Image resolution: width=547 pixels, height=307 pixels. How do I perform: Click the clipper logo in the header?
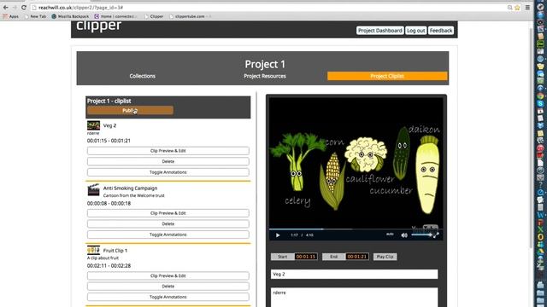(99, 26)
